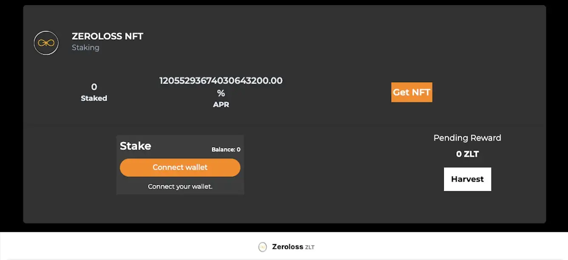Click the small Zeroloss coin icon in footer
The width and height of the screenshot is (568, 260).
pos(263,247)
